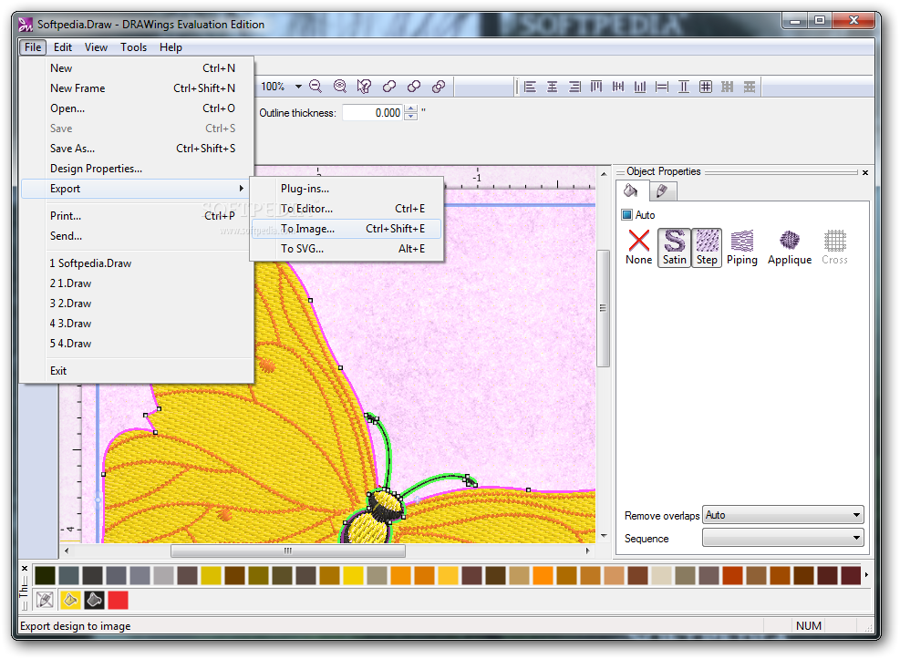
Task: Click Send in File menu
Action: point(137,236)
